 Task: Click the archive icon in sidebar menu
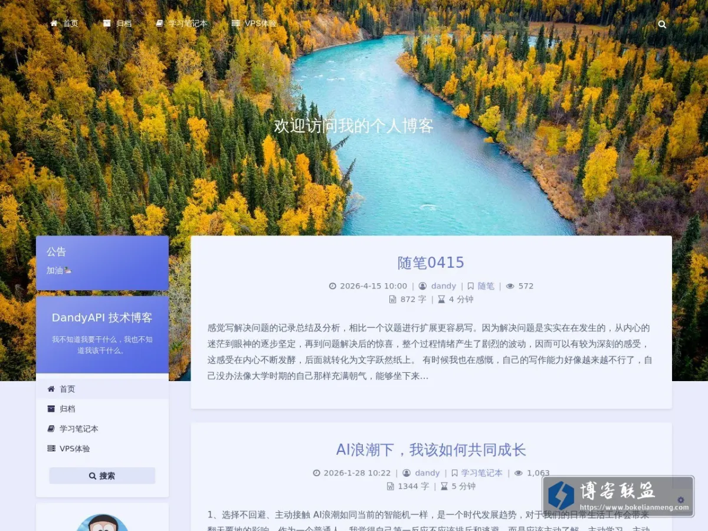[51, 408]
